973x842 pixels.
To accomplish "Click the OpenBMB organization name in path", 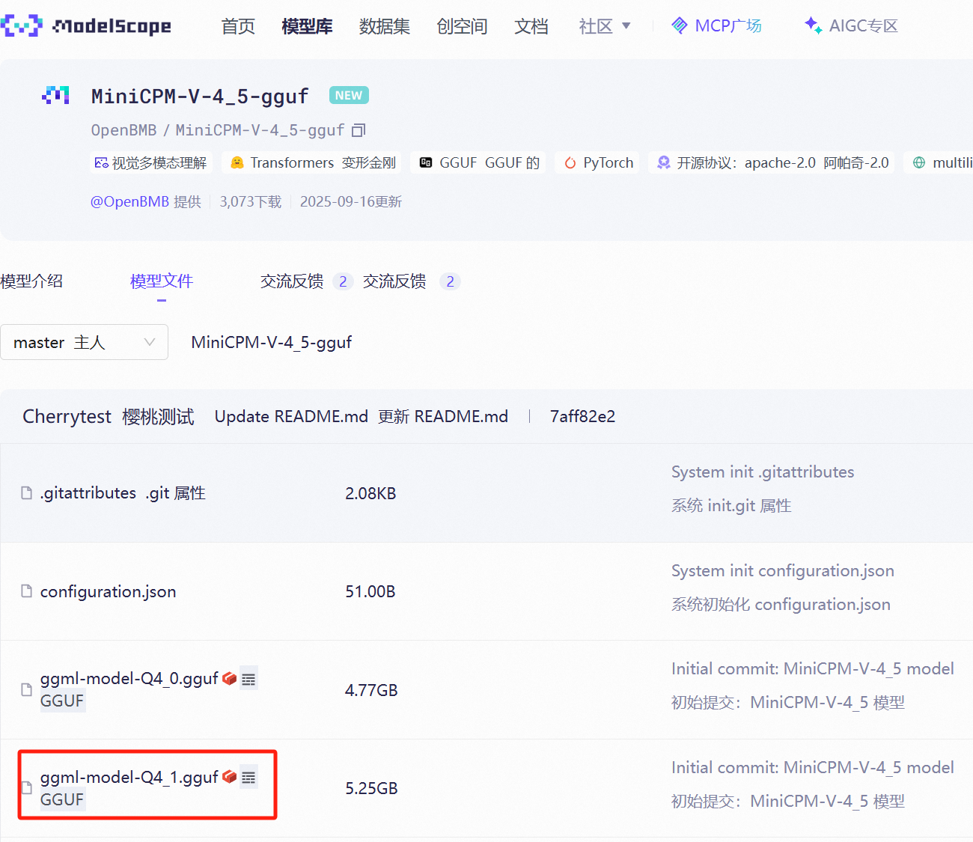I will click(x=123, y=130).
